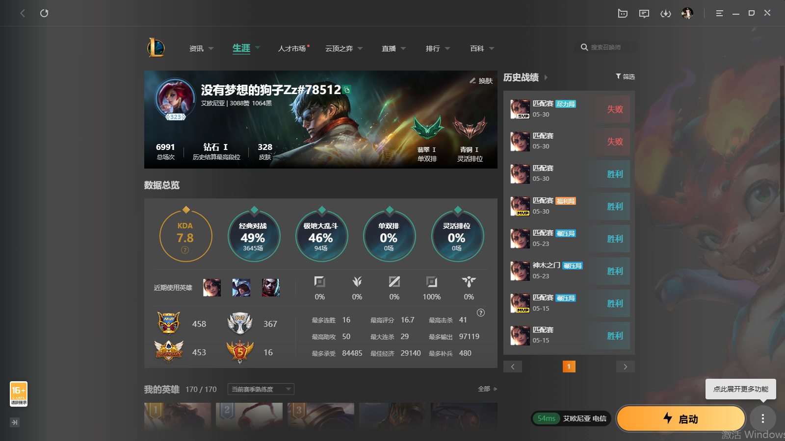Select page 1 of match history
This screenshot has height=441, width=785.
point(569,367)
